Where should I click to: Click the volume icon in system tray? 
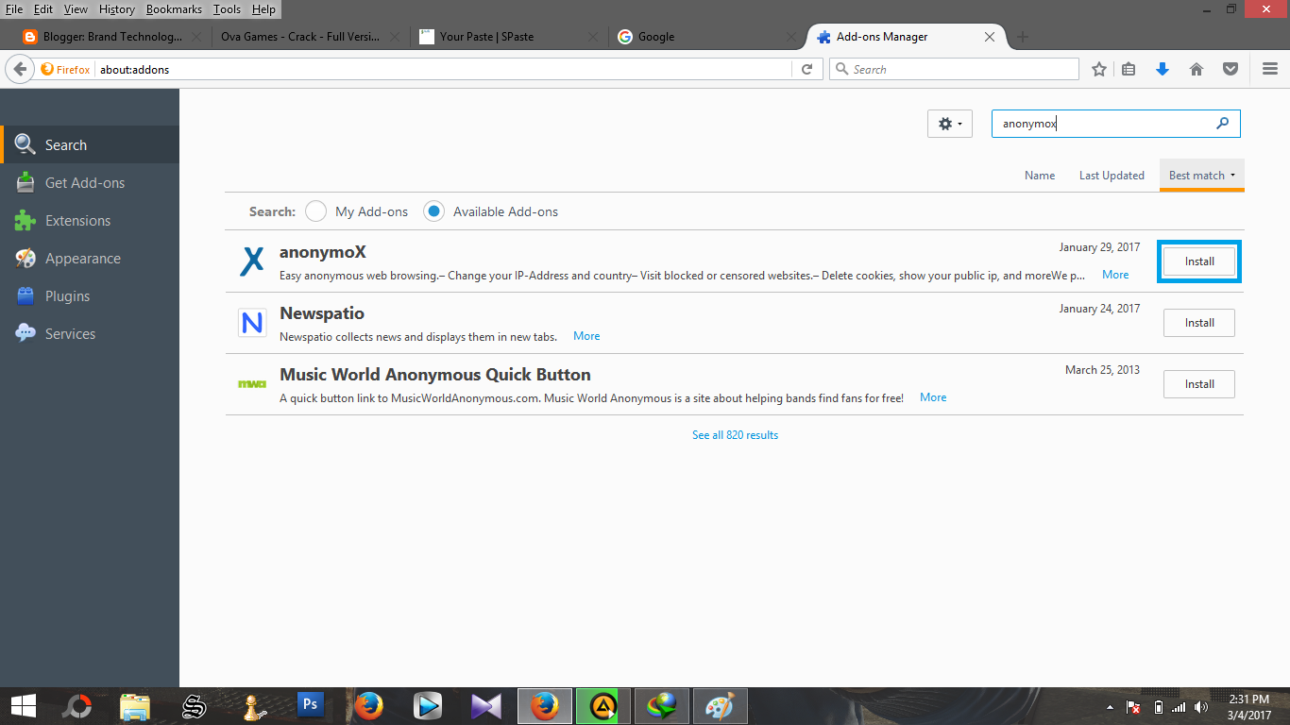pos(1201,706)
